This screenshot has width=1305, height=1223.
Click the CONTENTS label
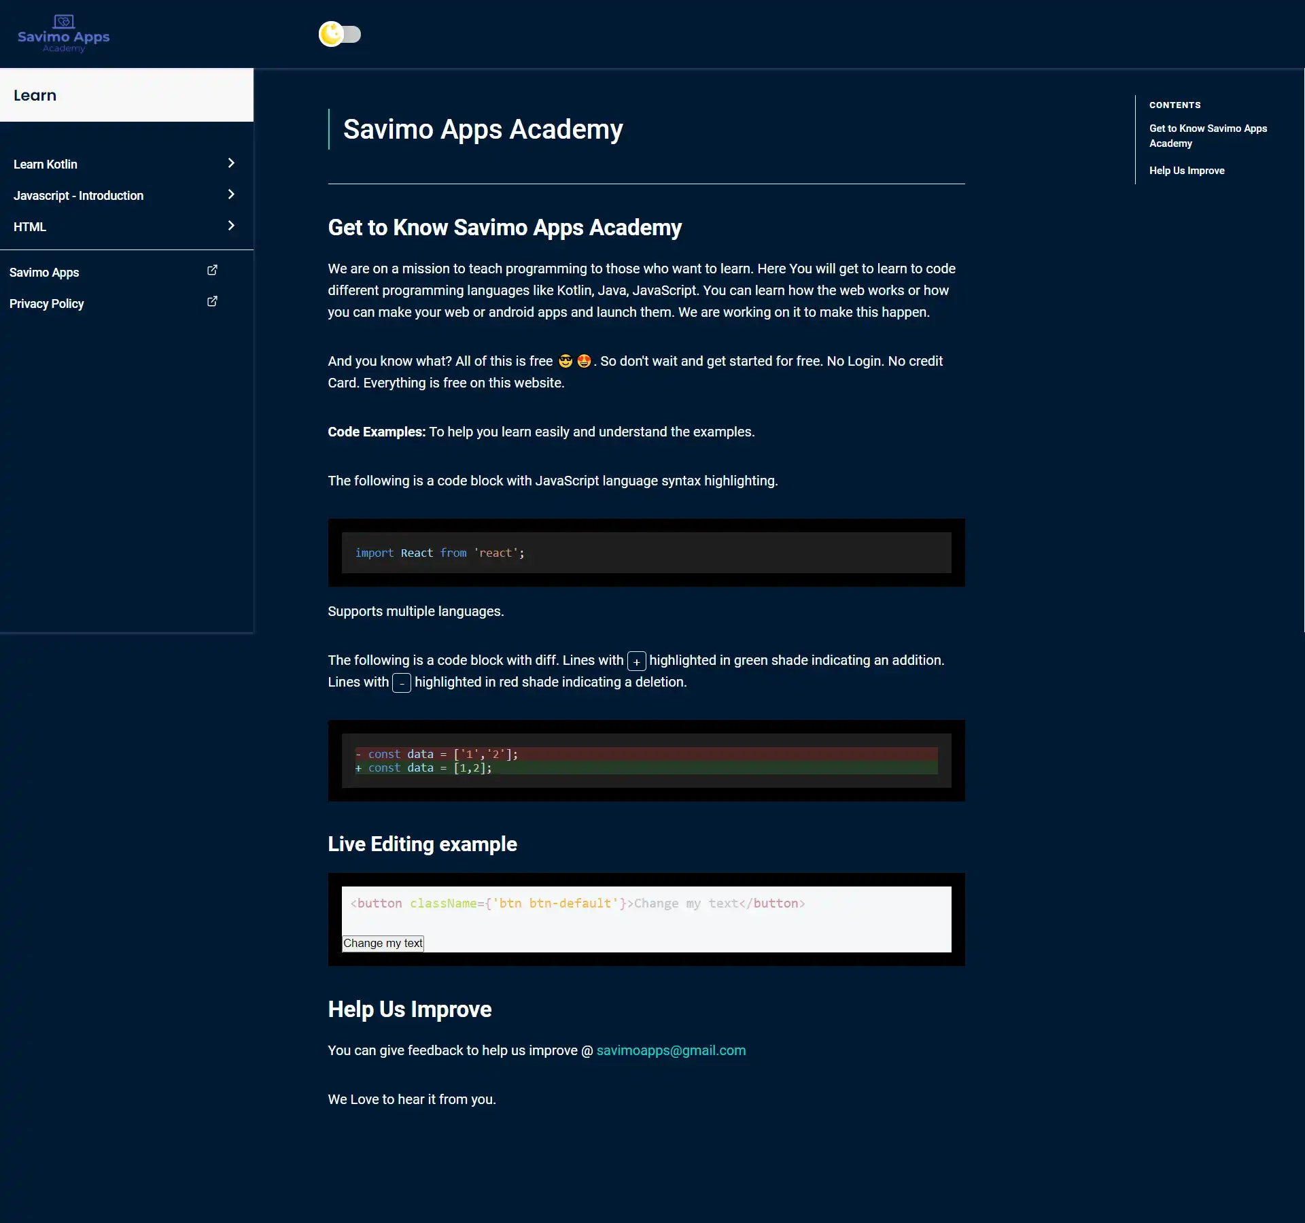(1174, 105)
